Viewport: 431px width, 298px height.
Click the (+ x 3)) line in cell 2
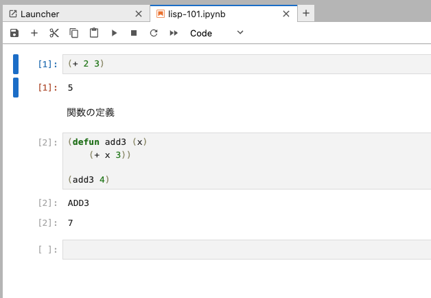[110, 154]
